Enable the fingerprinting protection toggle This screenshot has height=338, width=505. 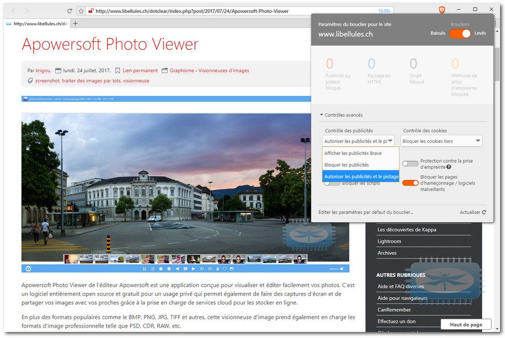[x=410, y=164]
